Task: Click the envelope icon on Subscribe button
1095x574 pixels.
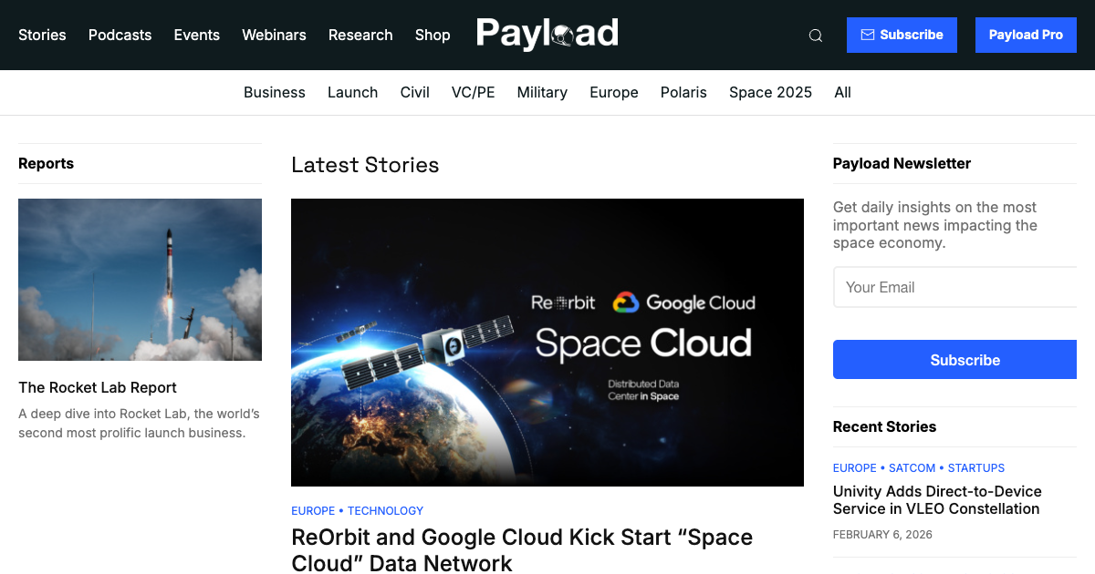Action: tap(867, 35)
